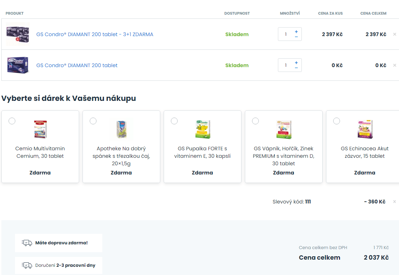
Task: Click the 'DOSTUPNOST' column header
Action: [x=237, y=13]
